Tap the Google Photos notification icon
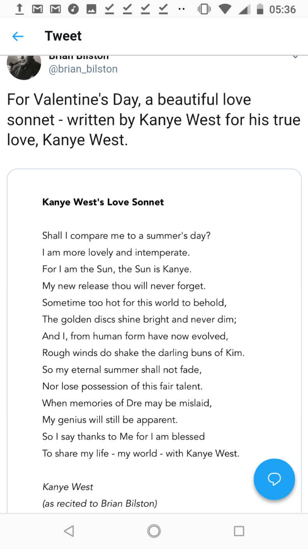The image size is (308, 549). pos(91,9)
